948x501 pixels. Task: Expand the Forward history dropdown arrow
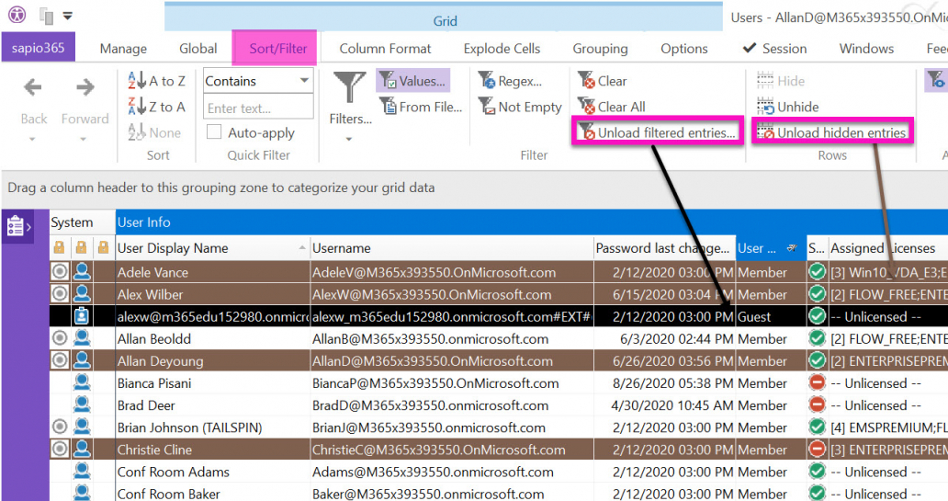(84, 139)
